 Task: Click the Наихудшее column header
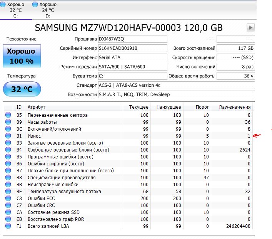(x=167, y=107)
